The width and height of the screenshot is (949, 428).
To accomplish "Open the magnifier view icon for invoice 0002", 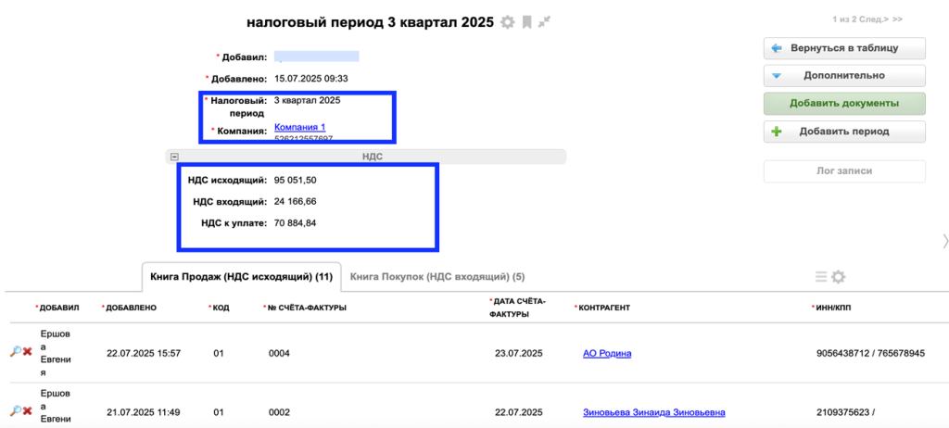I will point(15,411).
